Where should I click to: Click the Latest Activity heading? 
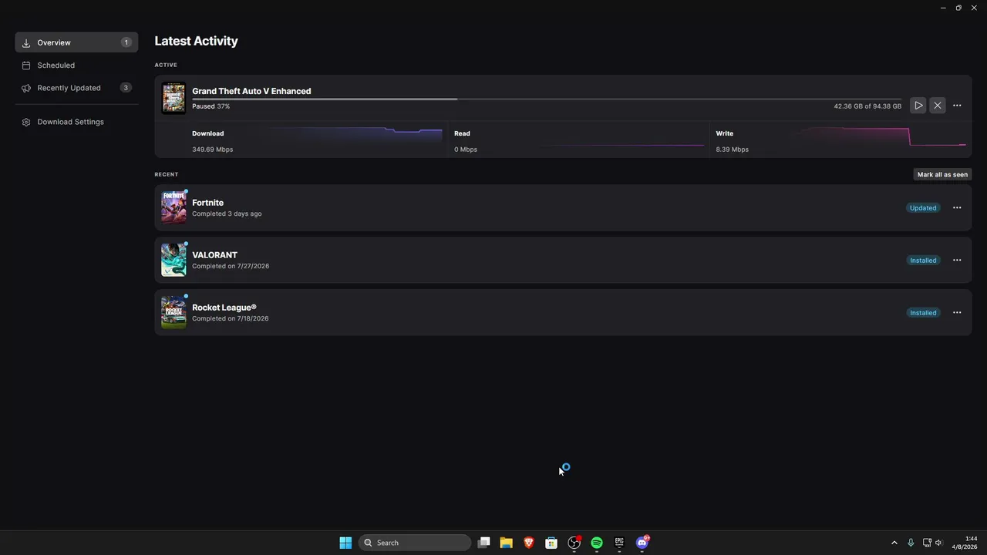196,41
